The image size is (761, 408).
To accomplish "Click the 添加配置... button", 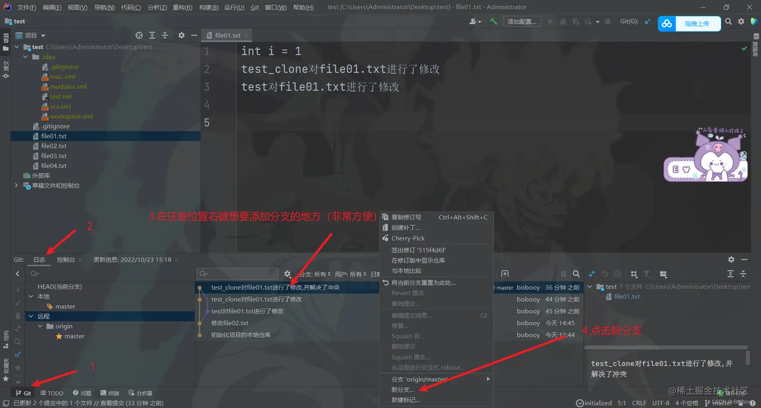I will point(522,22).
